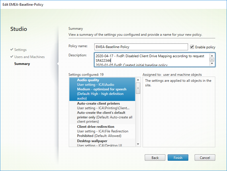Click the Studio heading
The image size is (227, 171).
[x=19, y=29]
